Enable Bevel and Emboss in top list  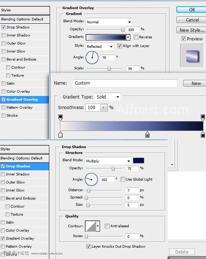[x=4, y=59]
